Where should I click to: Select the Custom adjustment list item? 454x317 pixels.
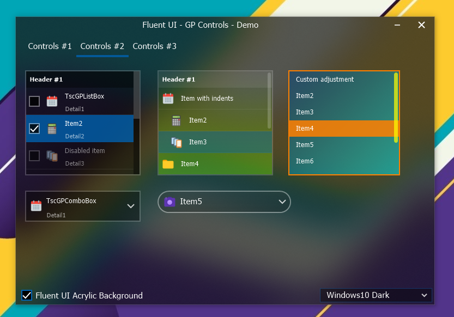pyautogui.click(x=342, y=80)
